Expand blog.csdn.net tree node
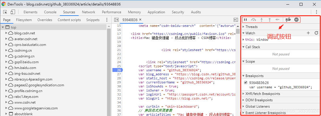 6,33
